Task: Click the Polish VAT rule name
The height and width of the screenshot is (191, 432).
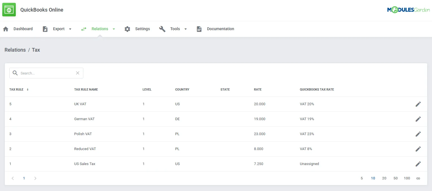Action: tap(83, 134)
